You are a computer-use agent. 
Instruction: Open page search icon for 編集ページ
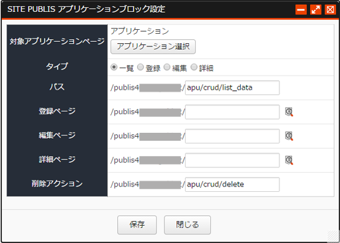point(289,136)
